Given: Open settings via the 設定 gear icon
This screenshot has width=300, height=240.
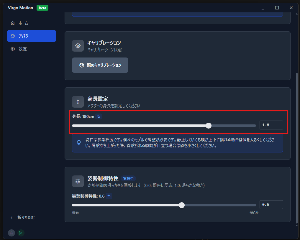Looking at the screenshot, I should 13,49.
